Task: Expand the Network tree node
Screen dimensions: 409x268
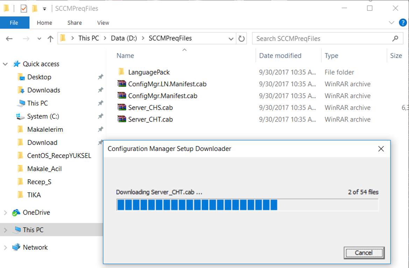Action: (5, 247)
